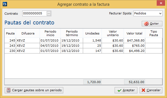Click the red X Cancelar icon
Viewport: 167px width, 98px height.
(143, 90)
